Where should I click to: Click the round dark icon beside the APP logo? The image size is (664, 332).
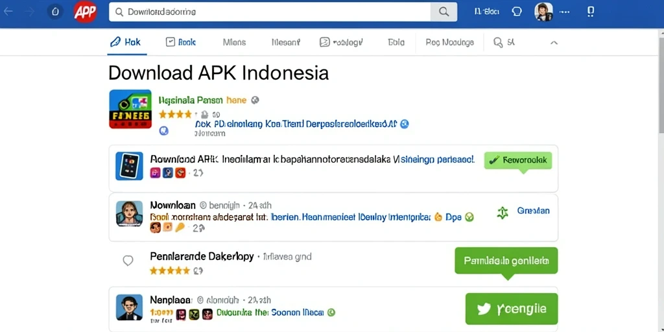coord(55,12)
